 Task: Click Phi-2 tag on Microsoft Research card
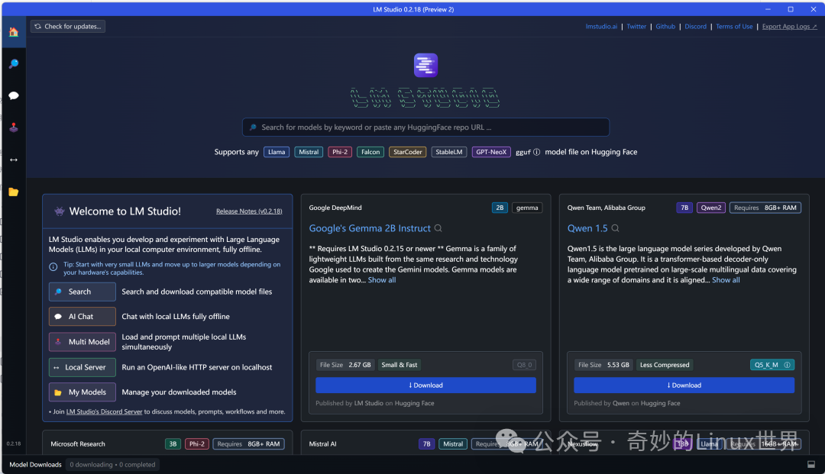[197, 444]
